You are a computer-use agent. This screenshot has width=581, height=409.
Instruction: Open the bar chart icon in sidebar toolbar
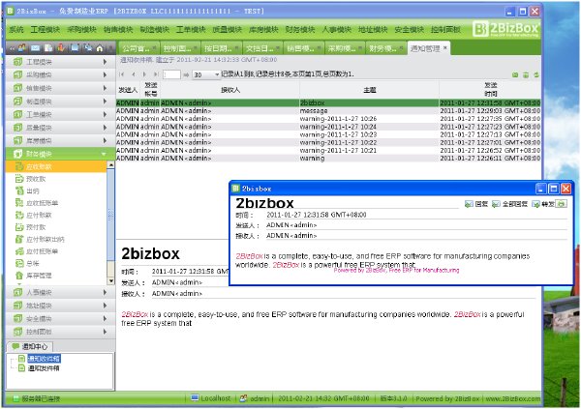pos(61,48)
